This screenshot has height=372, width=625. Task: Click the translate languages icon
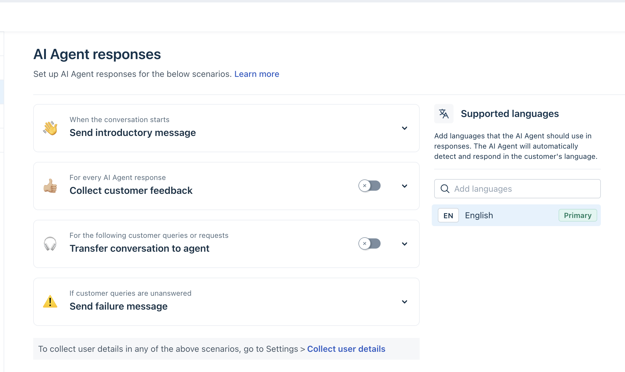444,114
